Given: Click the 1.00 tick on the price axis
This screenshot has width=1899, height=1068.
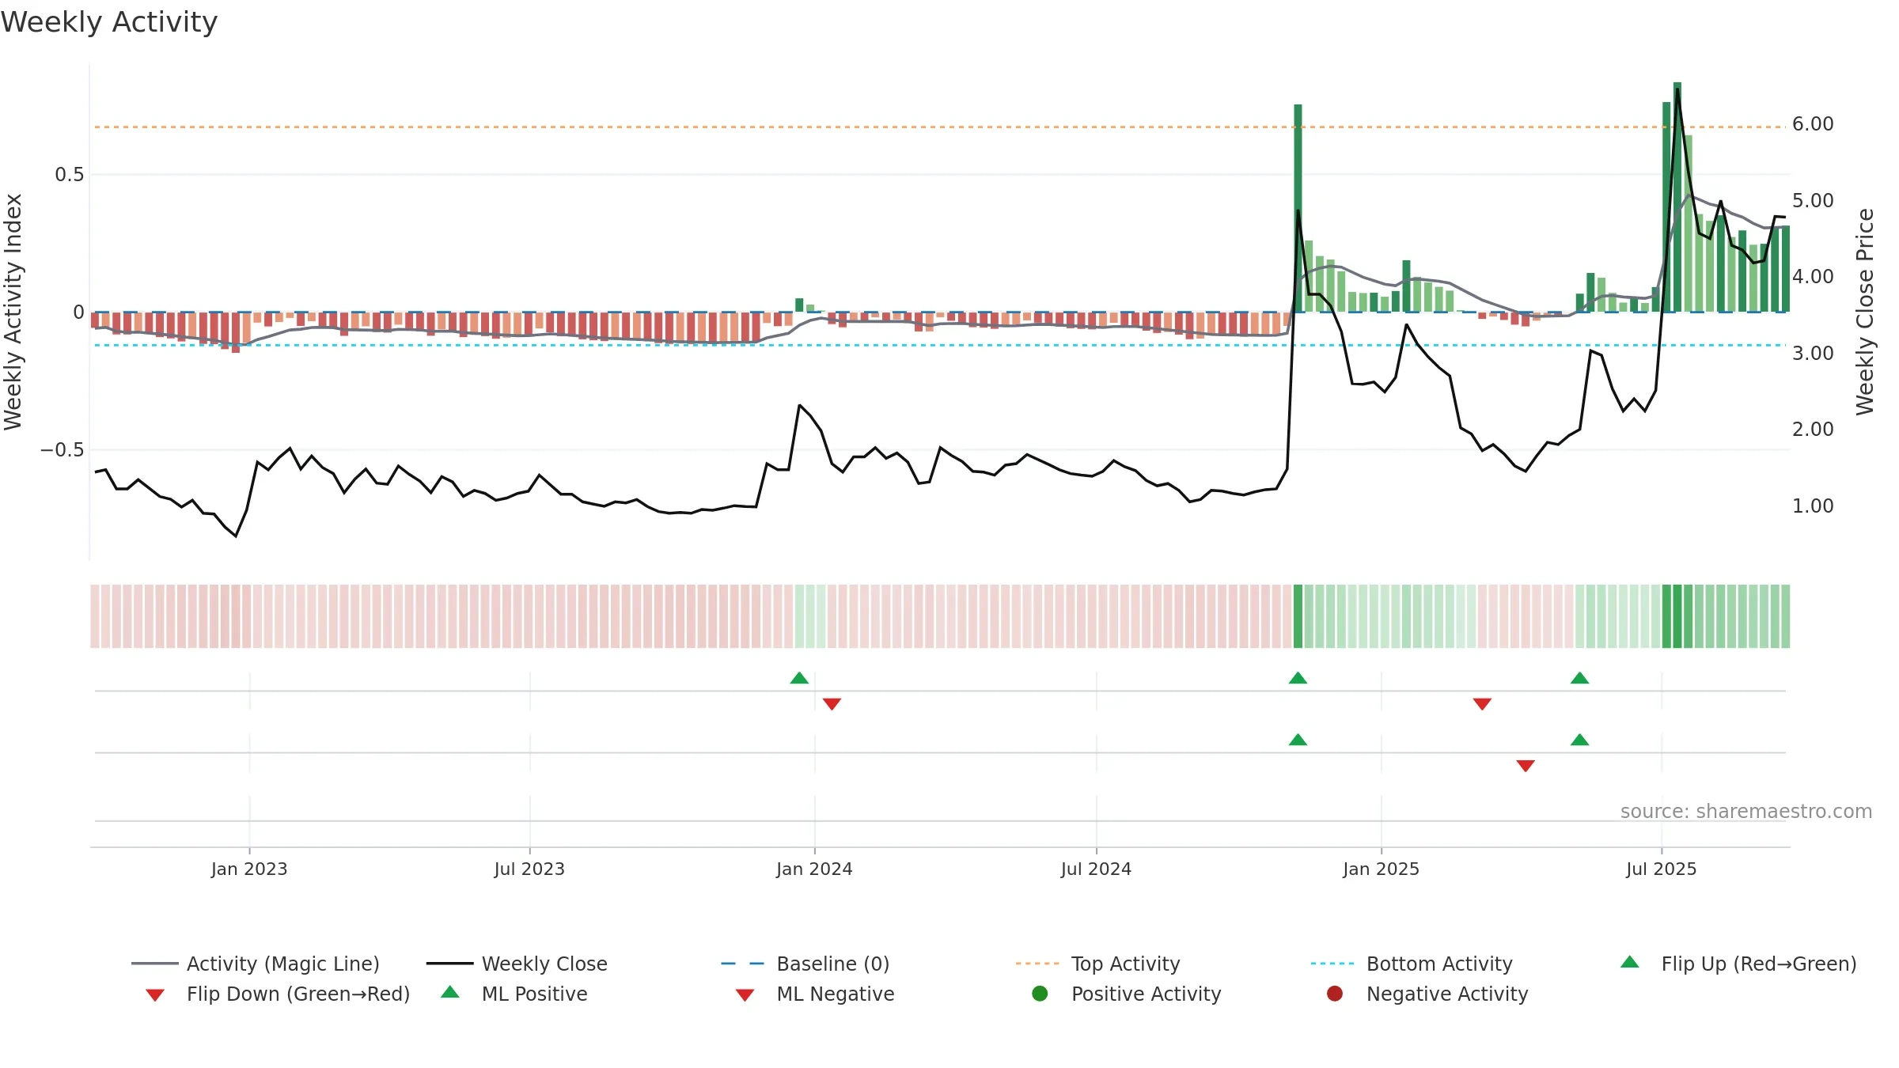Looking at the screenshot, I should pos(1813,506).
